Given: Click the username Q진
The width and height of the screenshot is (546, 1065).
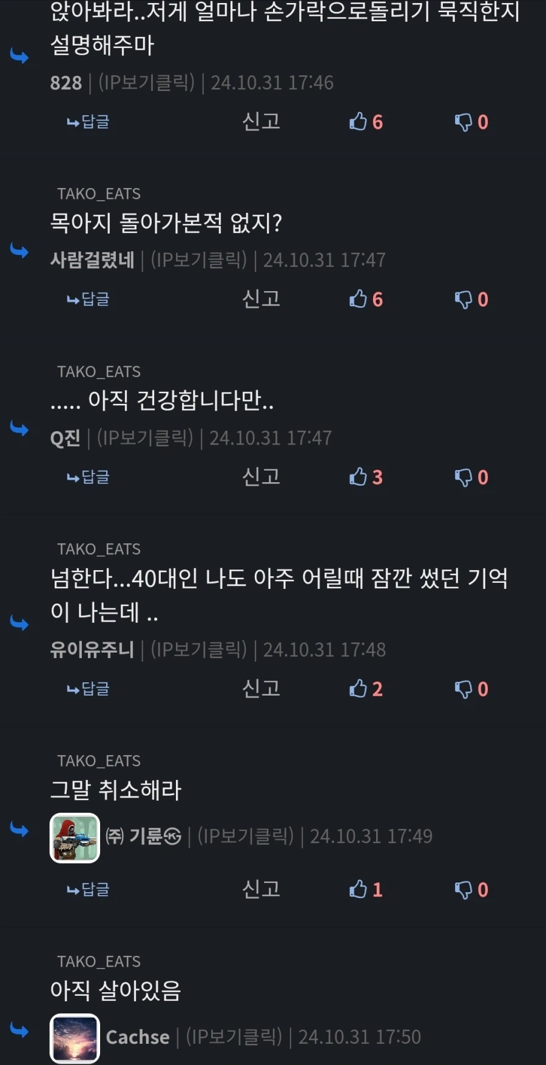Looking at the screenshot, I should 65,437.
